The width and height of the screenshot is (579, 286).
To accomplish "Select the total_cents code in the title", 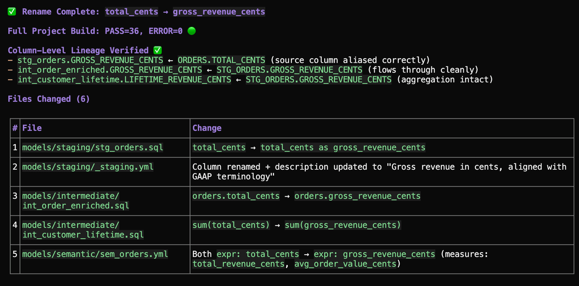I will coord(131,12).
